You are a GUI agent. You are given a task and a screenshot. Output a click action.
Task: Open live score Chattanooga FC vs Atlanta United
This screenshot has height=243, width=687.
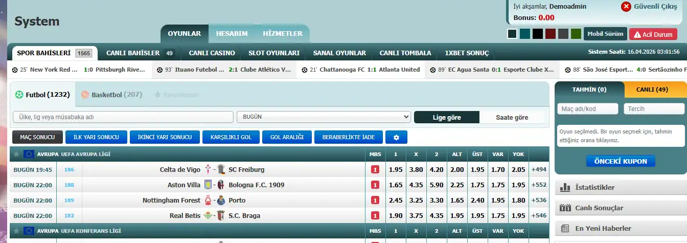pos(360,70)
